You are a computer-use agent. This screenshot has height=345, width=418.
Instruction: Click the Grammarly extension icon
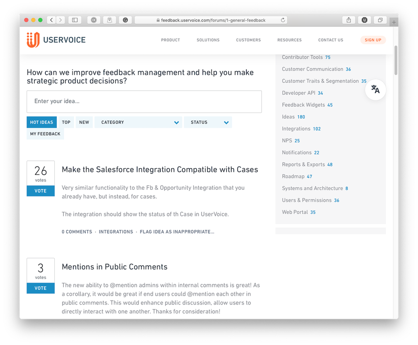click(125, 20)
